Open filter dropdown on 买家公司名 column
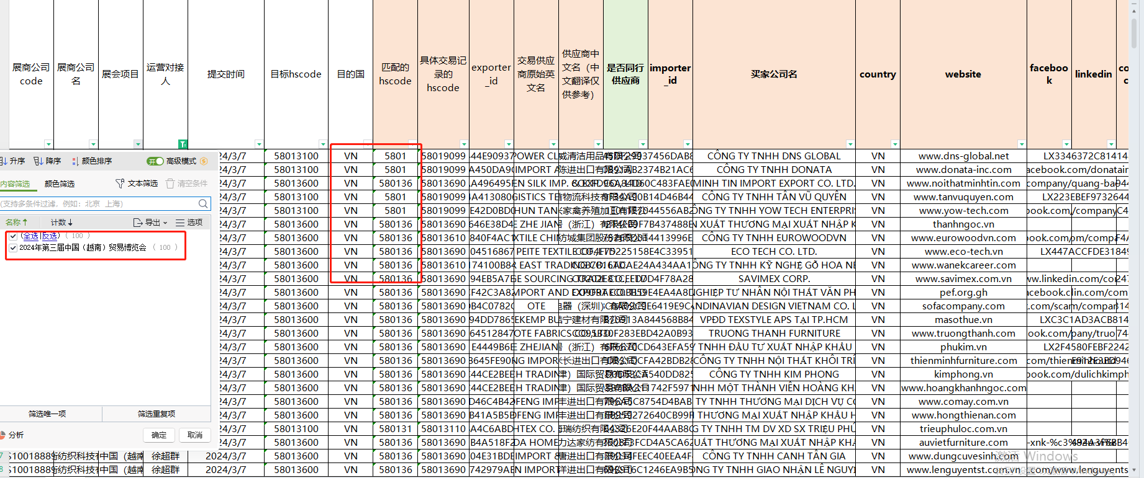 [850, 144]
